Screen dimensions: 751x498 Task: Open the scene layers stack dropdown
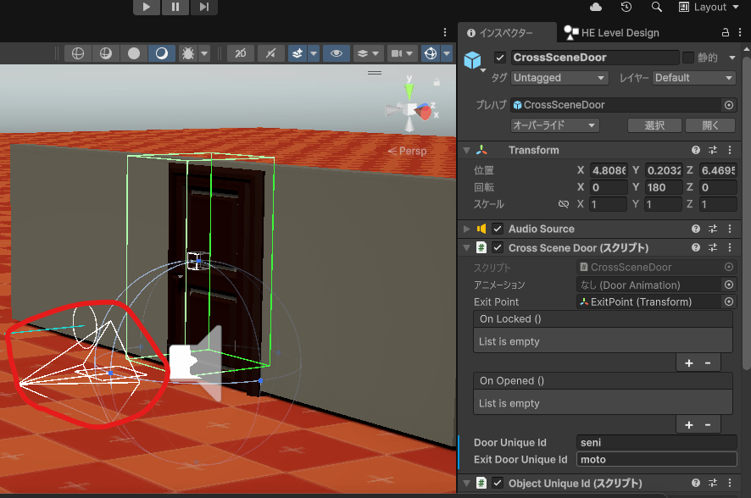click(368, 53)
